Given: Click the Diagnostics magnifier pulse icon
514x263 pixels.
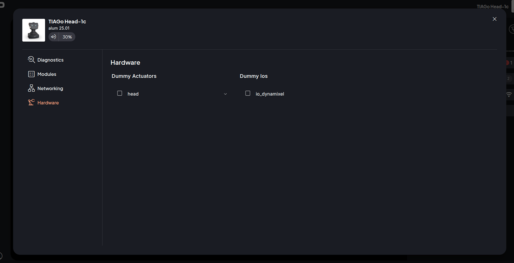Looking at the screenshot, I should tap(31, 60).
